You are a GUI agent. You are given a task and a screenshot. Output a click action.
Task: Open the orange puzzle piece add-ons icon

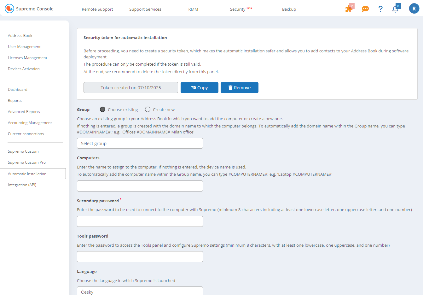tap(349, 9)
